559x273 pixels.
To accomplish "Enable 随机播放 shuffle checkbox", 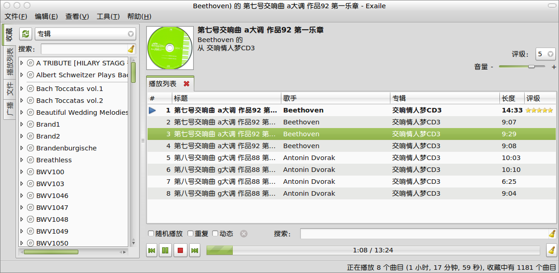I will (x=151, y=234).
